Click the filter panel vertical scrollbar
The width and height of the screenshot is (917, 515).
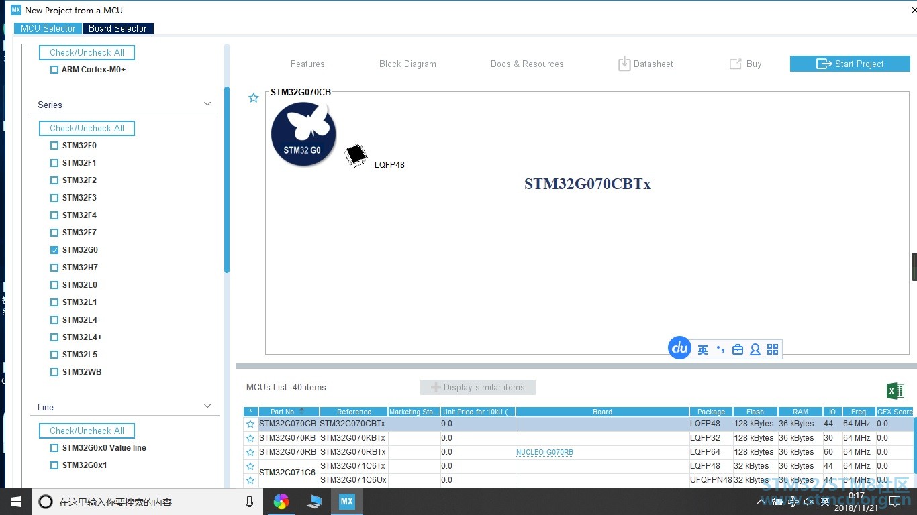(x=227, y=179)
